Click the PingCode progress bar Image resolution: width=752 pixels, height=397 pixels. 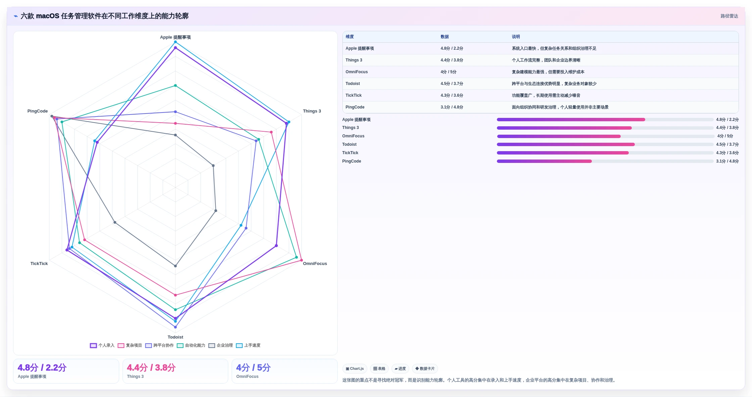[x=605, y=161]
